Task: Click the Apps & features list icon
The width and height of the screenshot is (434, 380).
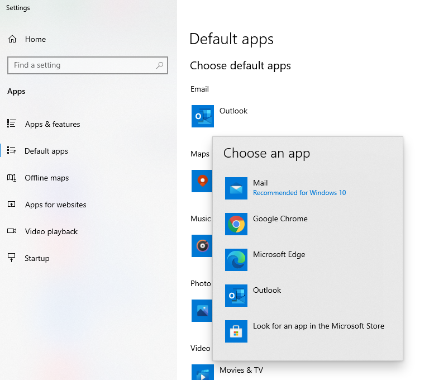Action: (12, 123)
